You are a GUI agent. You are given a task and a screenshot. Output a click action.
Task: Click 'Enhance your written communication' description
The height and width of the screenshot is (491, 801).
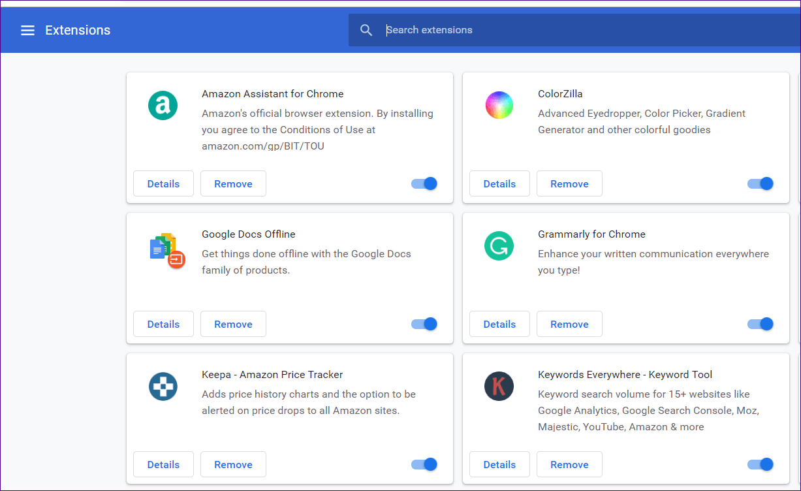tap(653, 262)
